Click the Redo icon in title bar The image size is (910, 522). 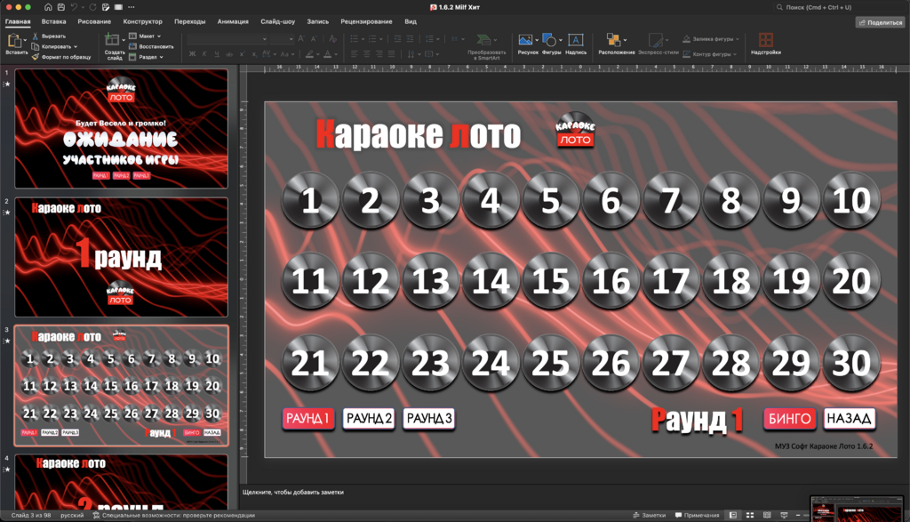92,7
